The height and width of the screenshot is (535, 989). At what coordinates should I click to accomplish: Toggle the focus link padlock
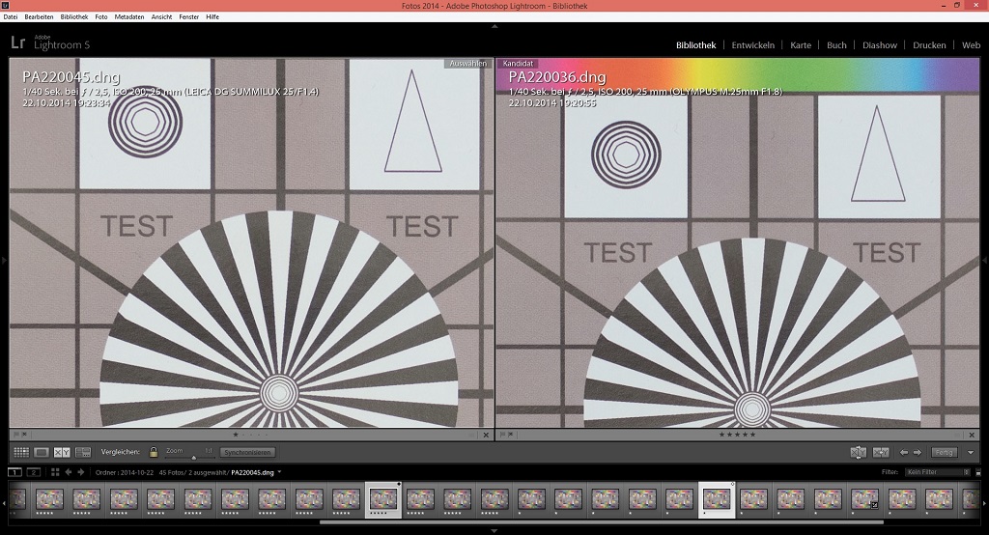point(154,452)
